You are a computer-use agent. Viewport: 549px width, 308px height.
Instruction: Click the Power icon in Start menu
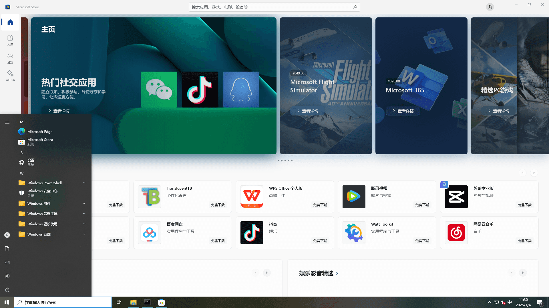pos(7,290)
